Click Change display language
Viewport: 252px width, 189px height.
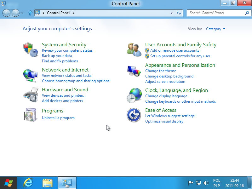click(x=166, y=96)
